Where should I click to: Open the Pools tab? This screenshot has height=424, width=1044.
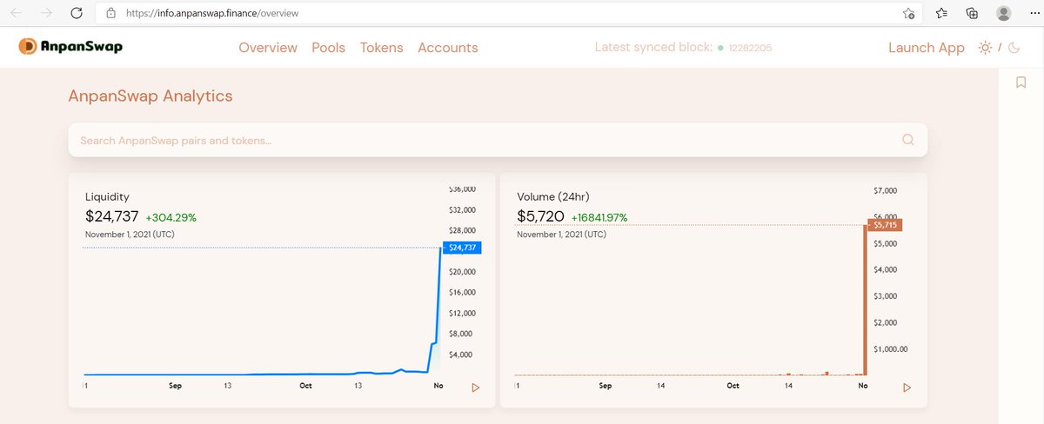pos(329,48)
